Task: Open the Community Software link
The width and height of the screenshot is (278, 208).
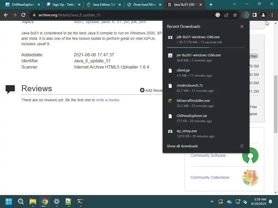Action: pos(208,155)
